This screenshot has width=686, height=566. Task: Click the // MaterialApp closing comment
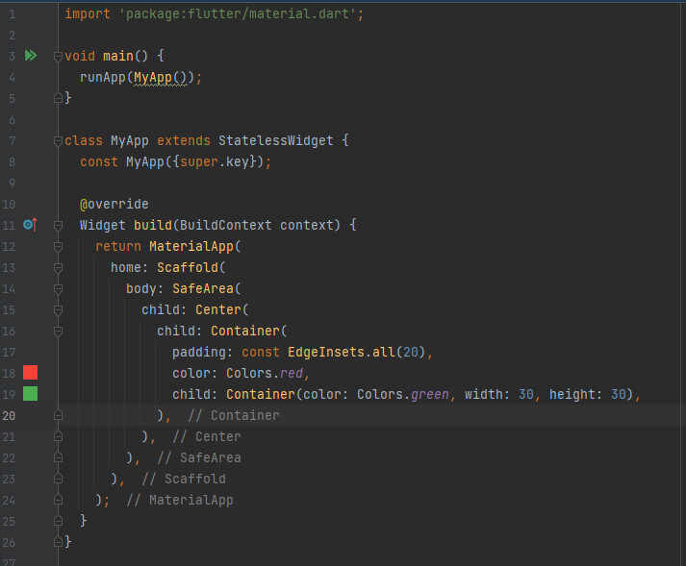coord(180,500)
